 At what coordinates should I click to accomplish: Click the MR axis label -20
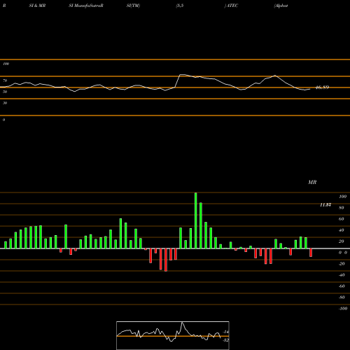coord(342,264)
